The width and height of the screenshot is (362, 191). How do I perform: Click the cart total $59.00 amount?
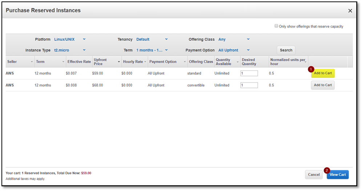click(x=86, y=173)
